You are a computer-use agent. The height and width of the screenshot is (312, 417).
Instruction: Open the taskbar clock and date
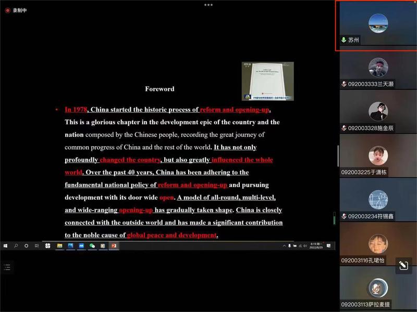point(316,246)
